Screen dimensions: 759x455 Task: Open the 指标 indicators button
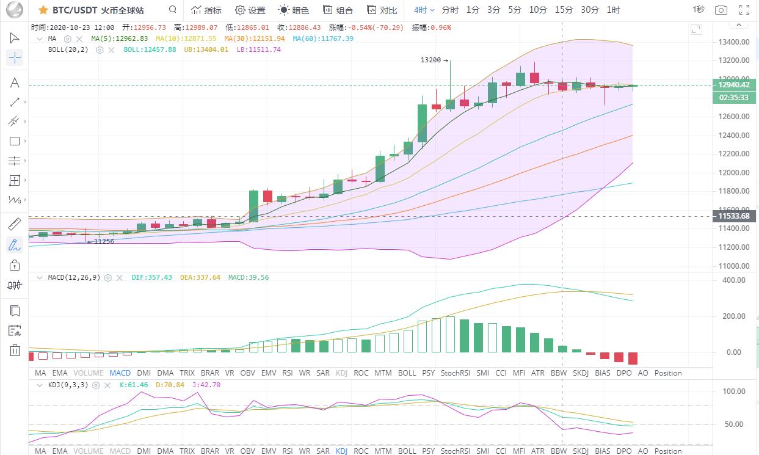pos(206,10)
